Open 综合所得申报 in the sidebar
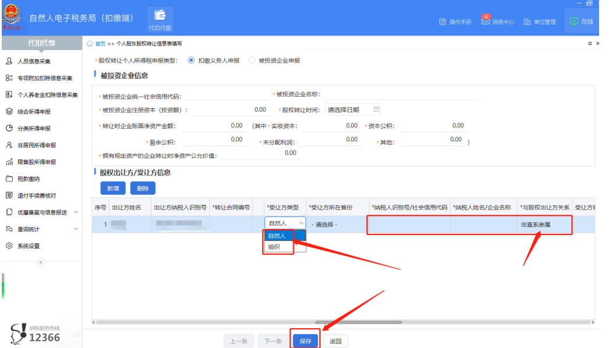609x348 pixels. pyautogui.click(x=34, y=112)
